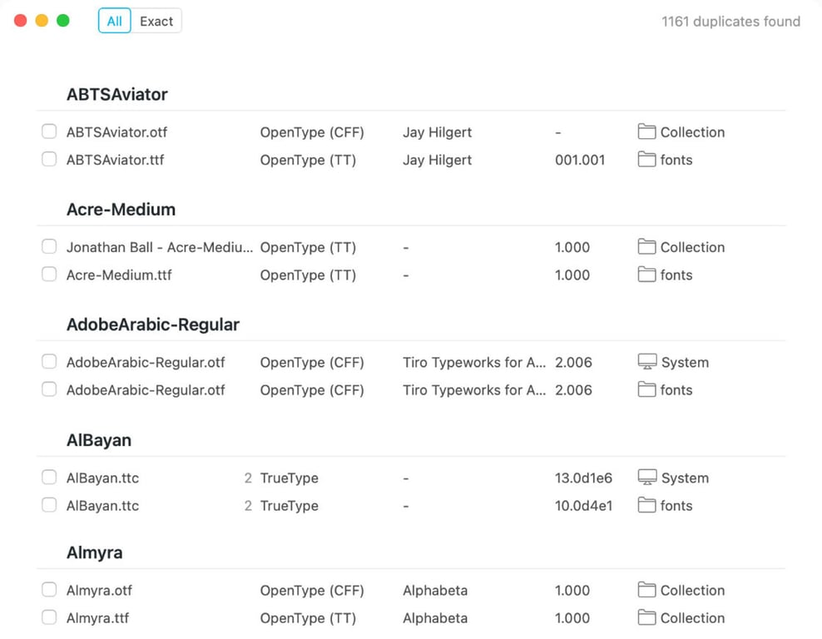
Task: Click the Collection folder icon for Almyra.otf
Action: pos(646,590)
